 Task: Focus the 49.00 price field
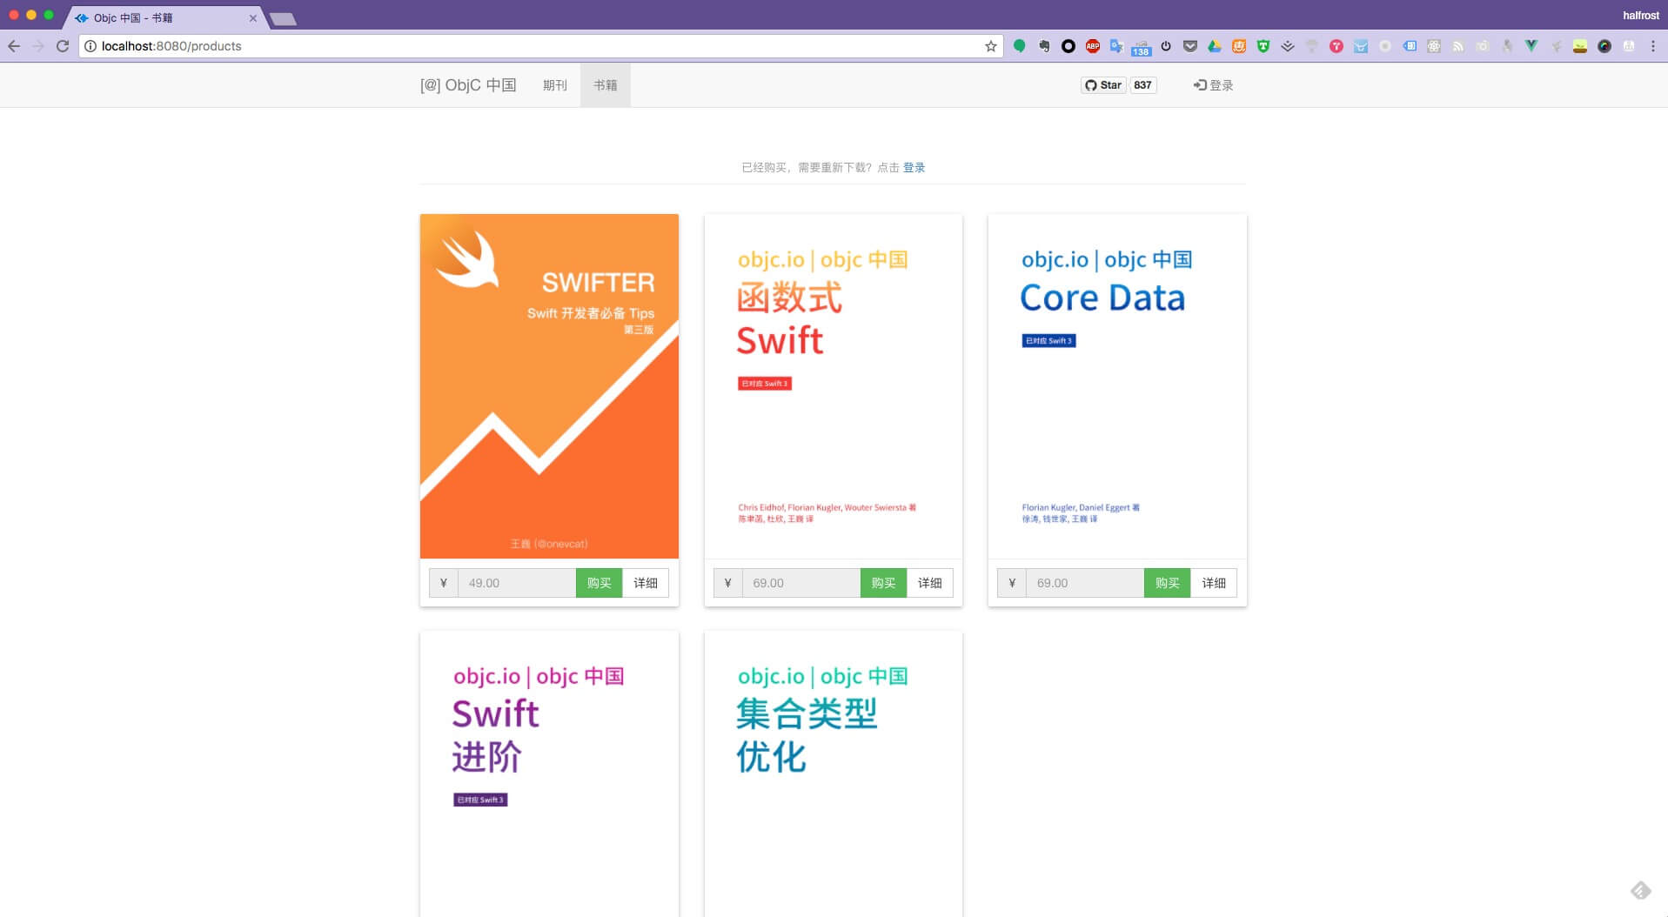517,583
